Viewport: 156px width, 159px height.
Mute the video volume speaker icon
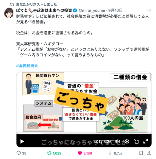[118, 141]
